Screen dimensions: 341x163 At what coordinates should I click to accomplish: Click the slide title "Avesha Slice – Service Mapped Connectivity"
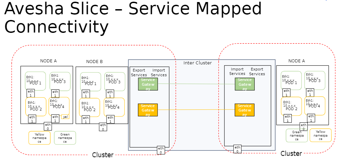pyautogui.click(x=133, y=17)
